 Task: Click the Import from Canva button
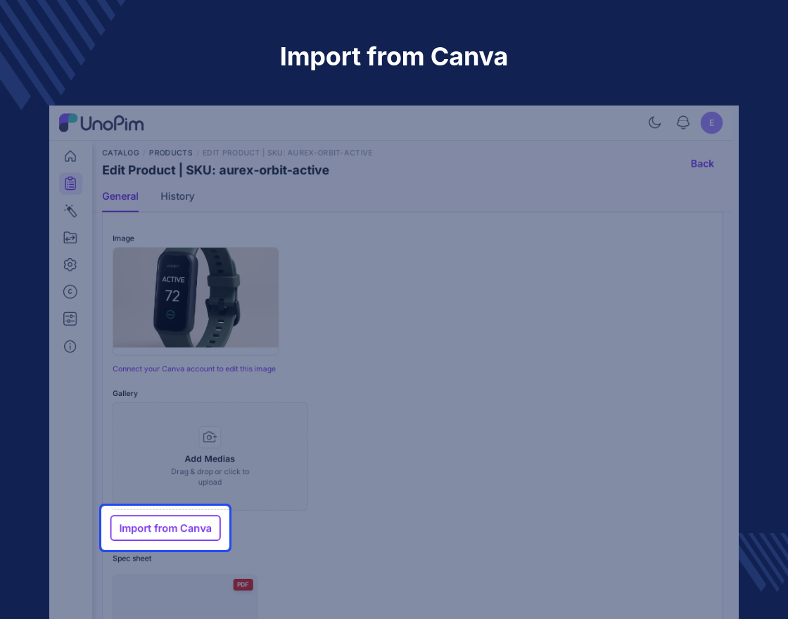tap(165, 528)
